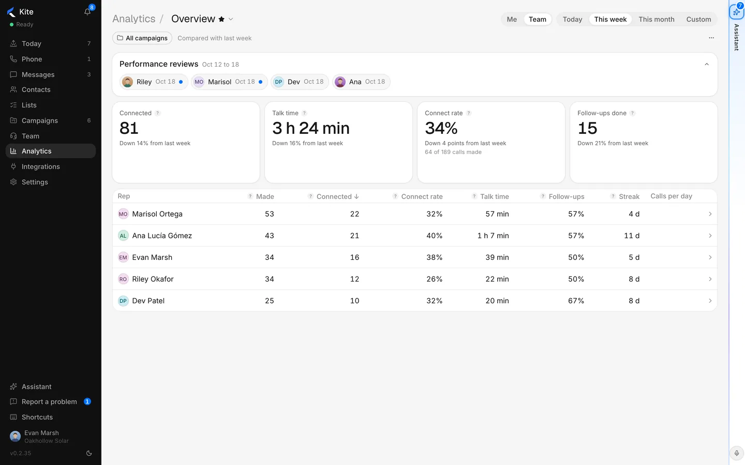Viewport: 745px width, 465px height.
Task: Open Ana's Oct 18 performance review
Action: click(x=361, y=82)
